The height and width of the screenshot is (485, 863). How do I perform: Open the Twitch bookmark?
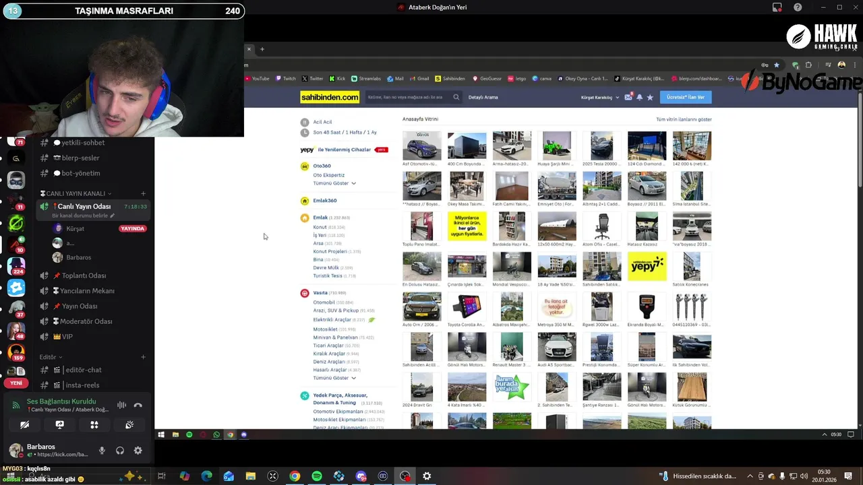click(286, 78)
